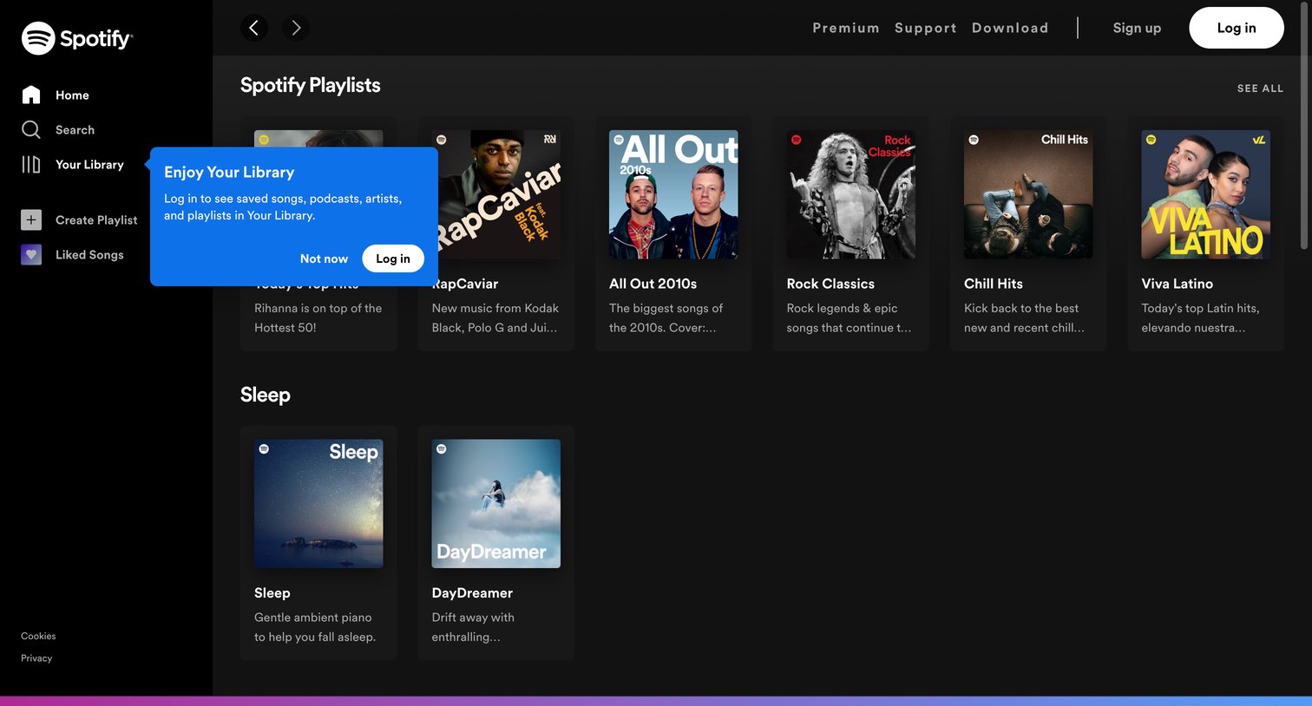This screenshot has width=1312, height=706.
Task: Click the Your Library icon
Action: click(x=31, y=164)
